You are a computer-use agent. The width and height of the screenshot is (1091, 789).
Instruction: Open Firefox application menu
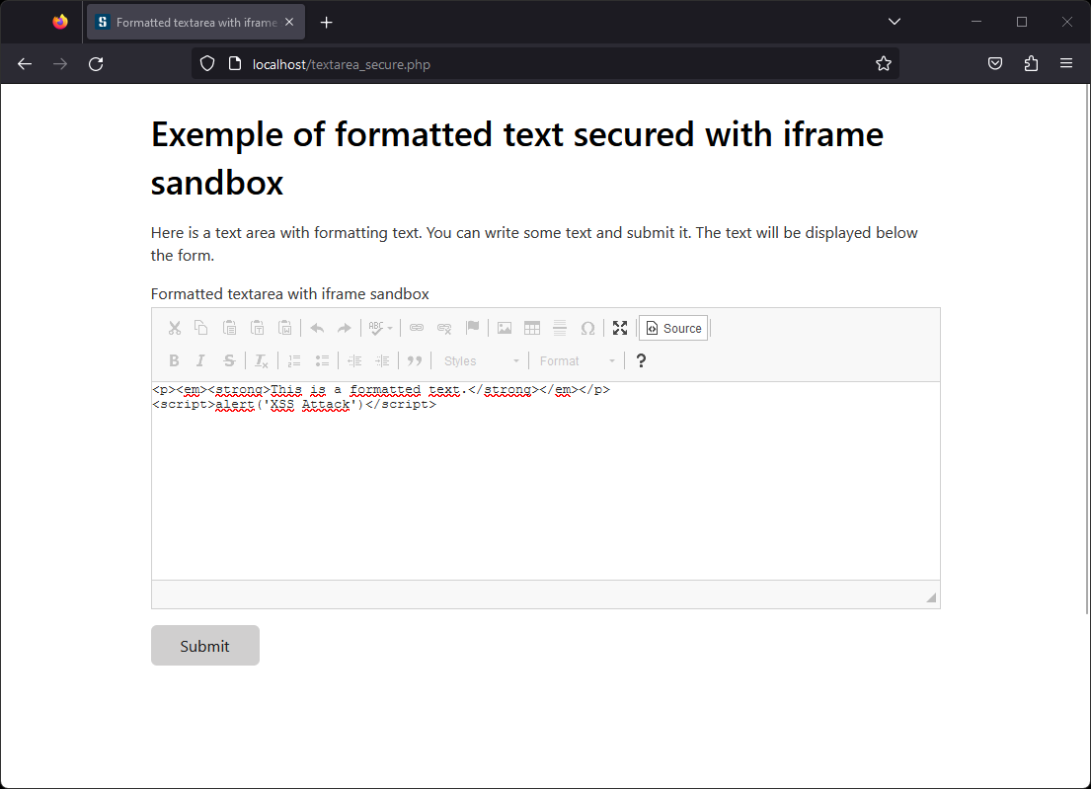coord(1066,64)
